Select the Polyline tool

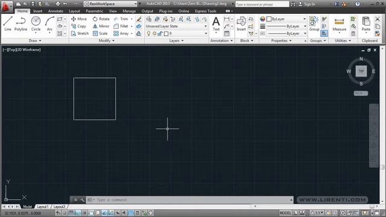point(21,24)
